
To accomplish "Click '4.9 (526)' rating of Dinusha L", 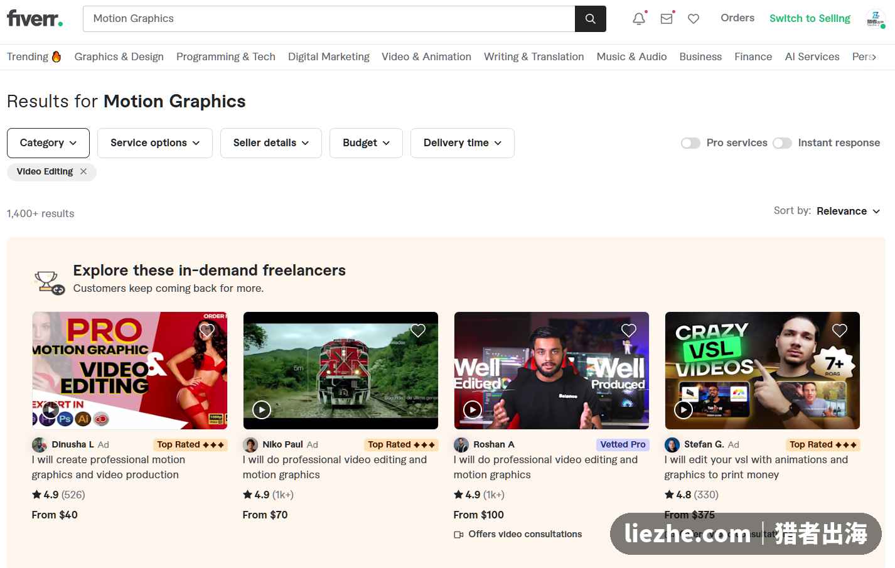I will click(58, 495).
